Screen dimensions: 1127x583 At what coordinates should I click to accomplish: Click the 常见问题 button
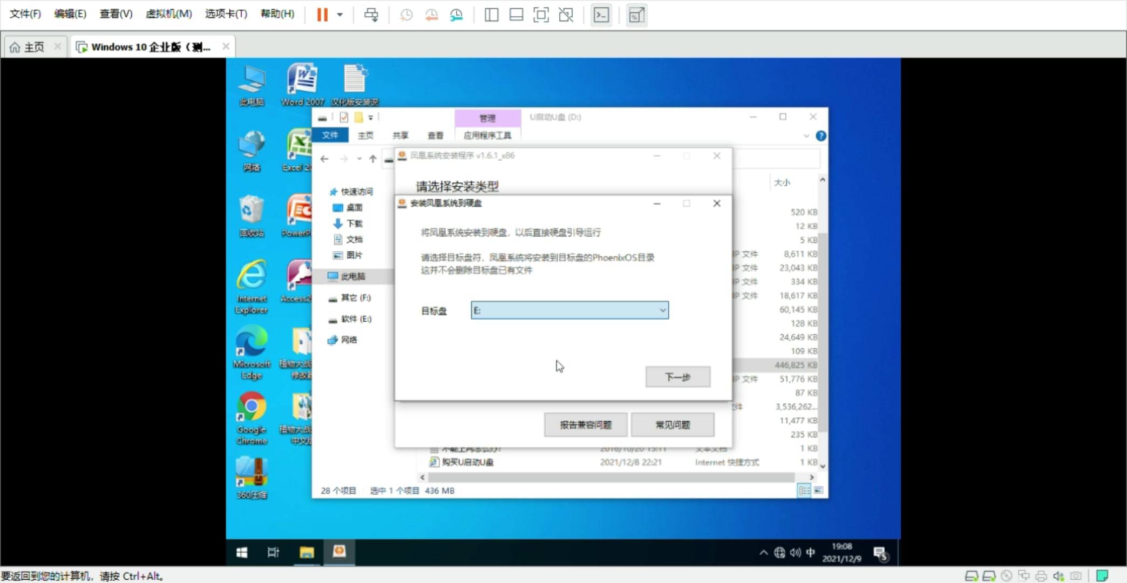673,425
